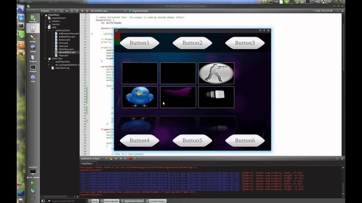Image resolution: width=362 pixels, height=203 pixels.
Task: Open Analyze mode
Action: coord(33,69)
